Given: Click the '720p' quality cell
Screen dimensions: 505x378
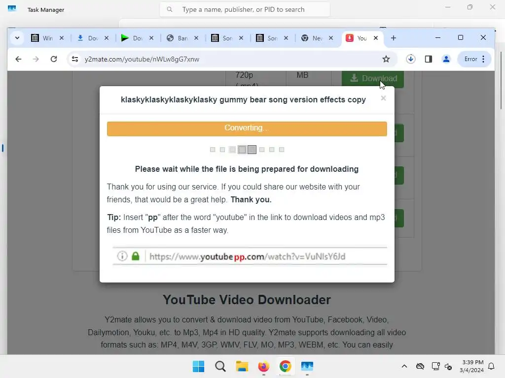Looking at the screenshot, I should [244, 75].
